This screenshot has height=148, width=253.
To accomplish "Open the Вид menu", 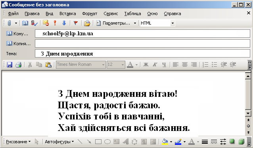I will point(50,13).
